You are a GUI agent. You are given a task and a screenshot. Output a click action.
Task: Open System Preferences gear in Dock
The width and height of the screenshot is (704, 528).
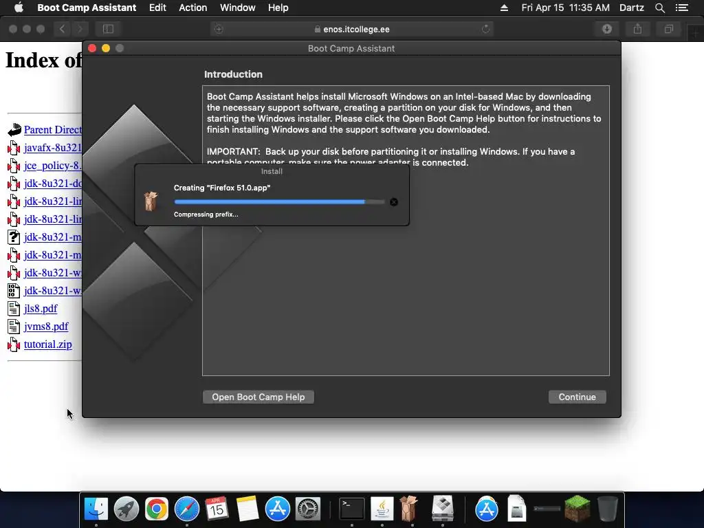point(307,509)
